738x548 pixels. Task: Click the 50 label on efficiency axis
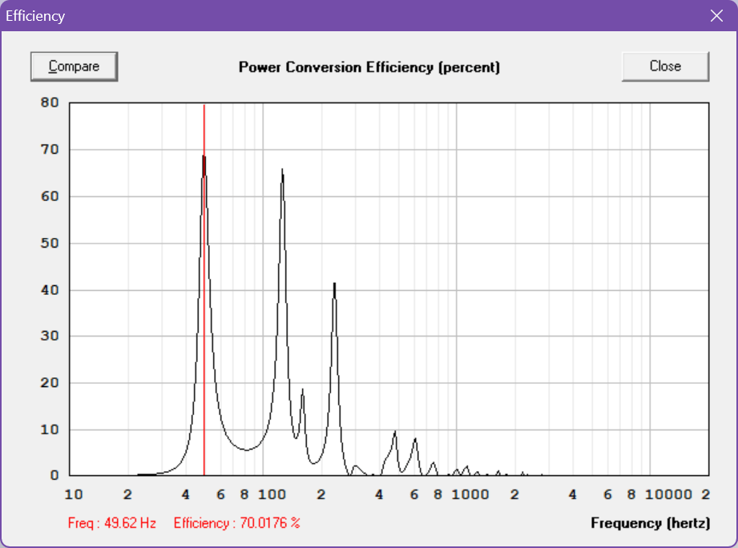pos(50,244)
